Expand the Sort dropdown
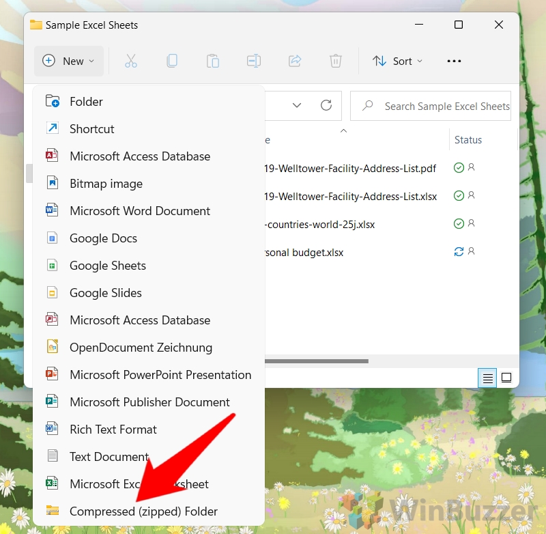546x534 pixels. pyautogui.click(x=398, y=61)
